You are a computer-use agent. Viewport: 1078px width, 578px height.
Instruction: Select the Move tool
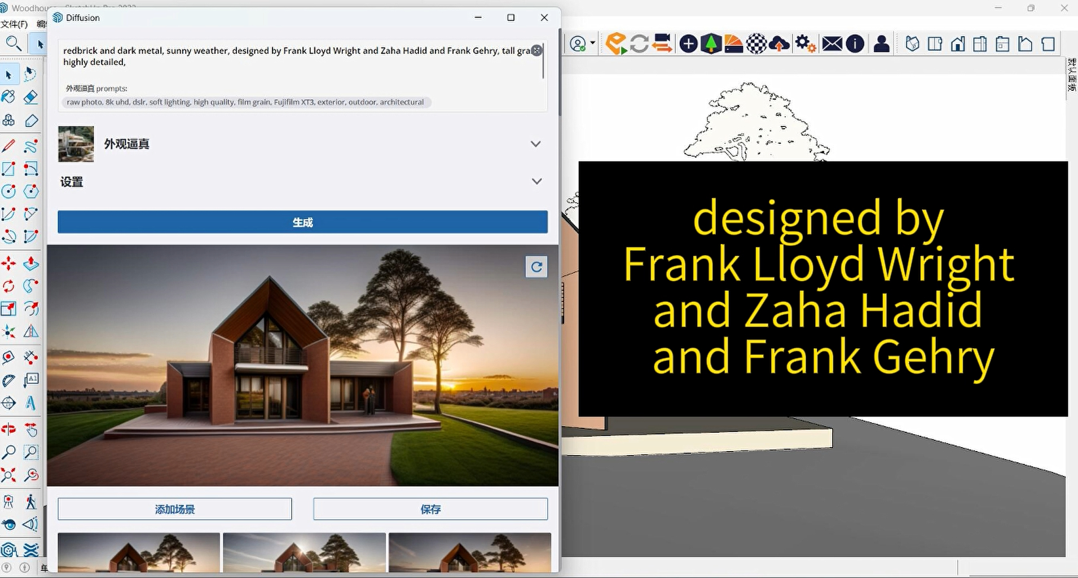click(8, 263)
